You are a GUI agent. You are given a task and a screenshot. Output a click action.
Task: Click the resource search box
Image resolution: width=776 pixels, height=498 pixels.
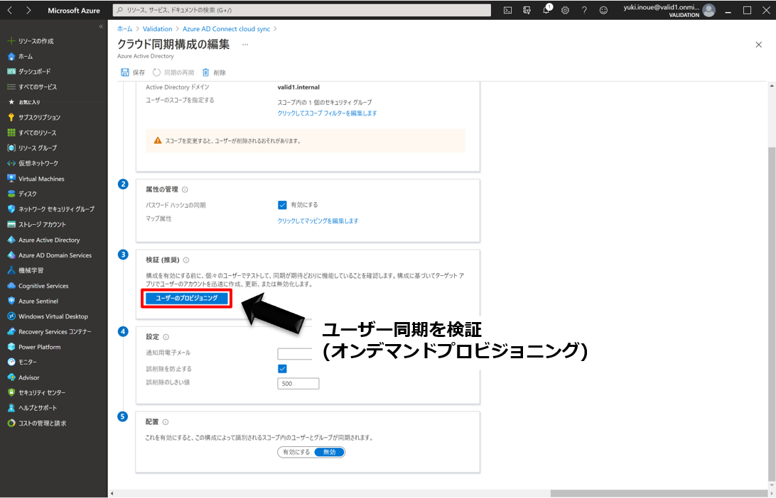[302, 10]
